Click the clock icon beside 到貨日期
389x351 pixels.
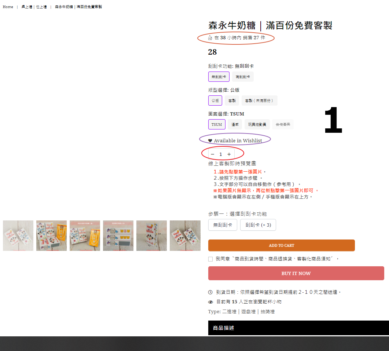pos(210,292)
